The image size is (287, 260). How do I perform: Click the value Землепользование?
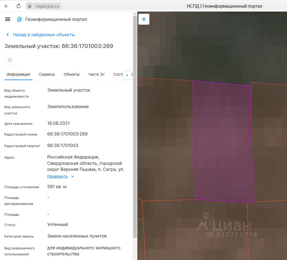tap(68, 107)
